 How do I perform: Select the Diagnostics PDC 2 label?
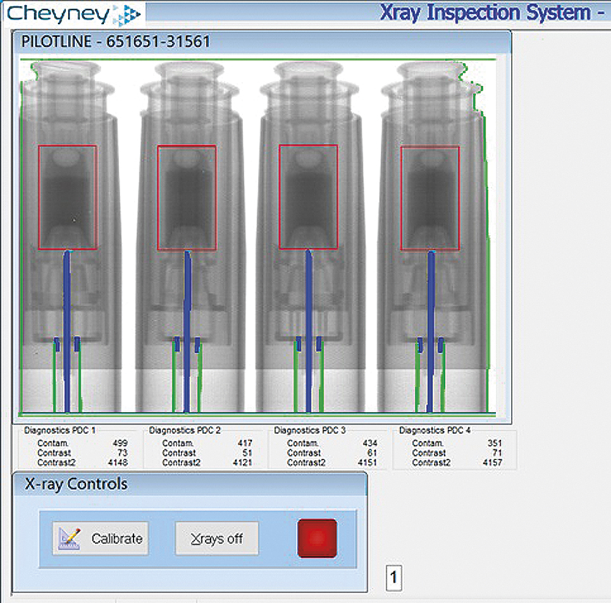coord(185,430)
